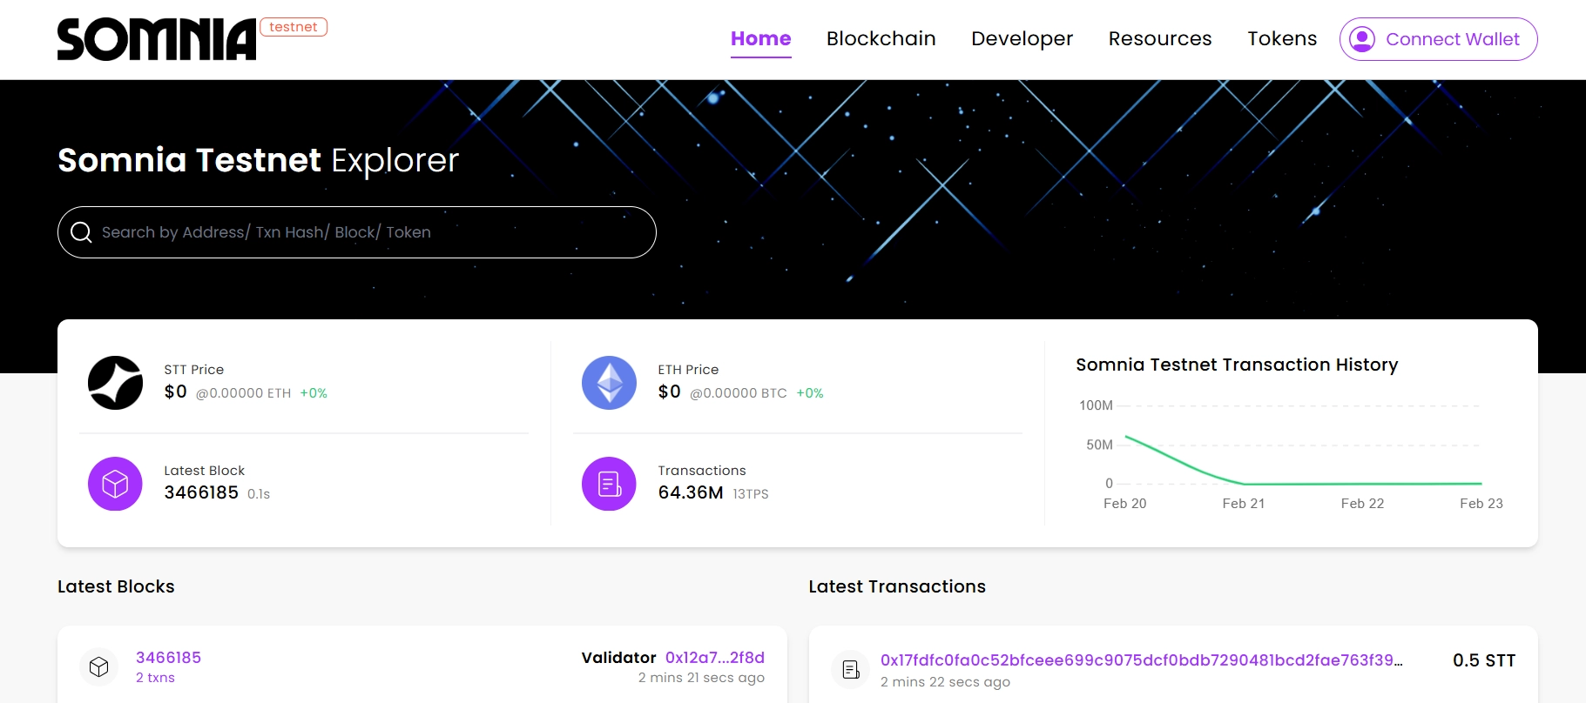Click the SOMNIA logo

(x=155, y=38)
